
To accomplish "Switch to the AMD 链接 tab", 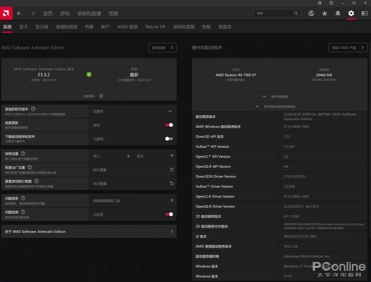I will (x=127, y=26).
